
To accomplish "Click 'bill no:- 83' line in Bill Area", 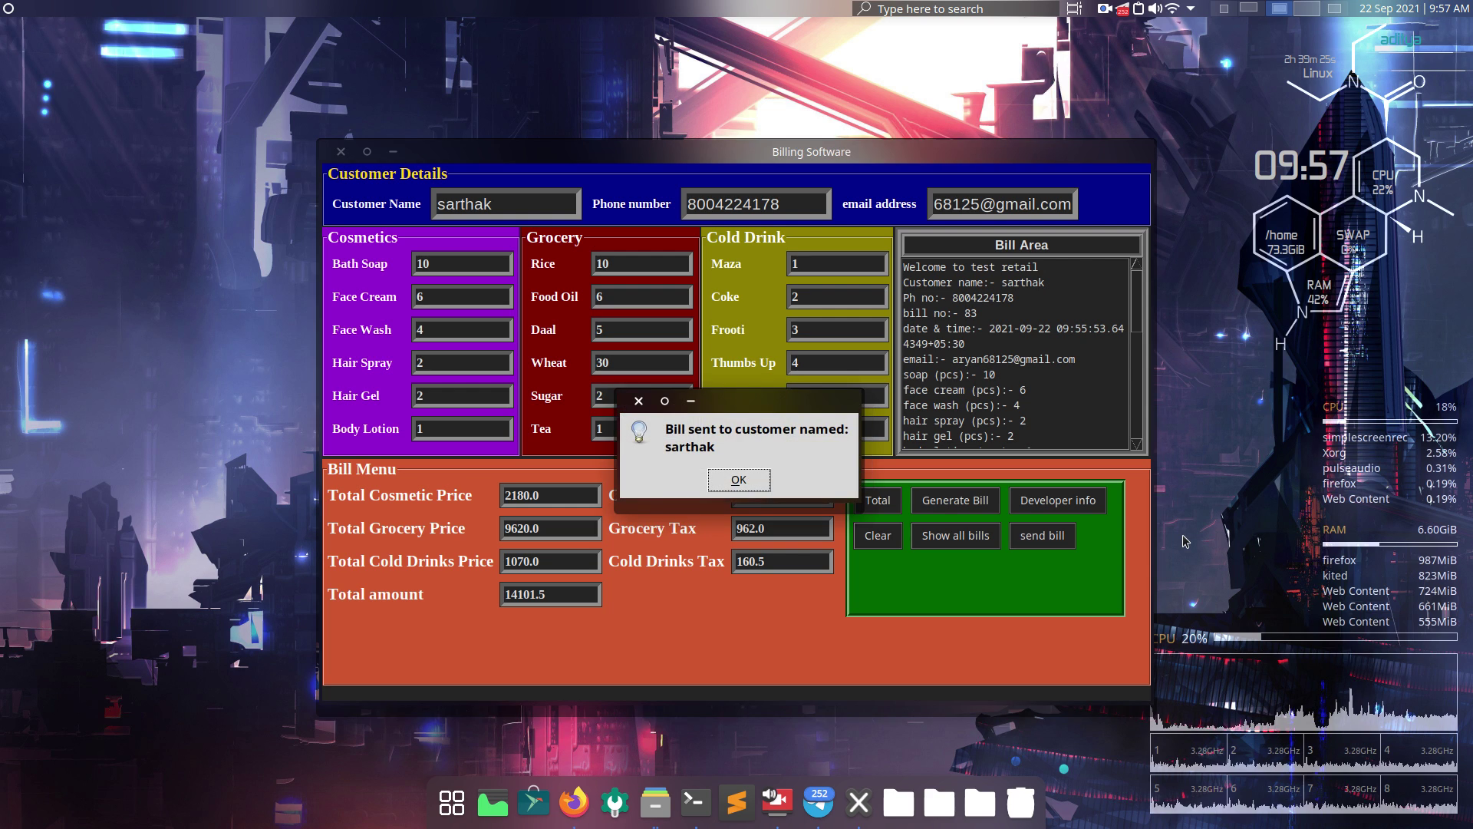I will 940,313.
